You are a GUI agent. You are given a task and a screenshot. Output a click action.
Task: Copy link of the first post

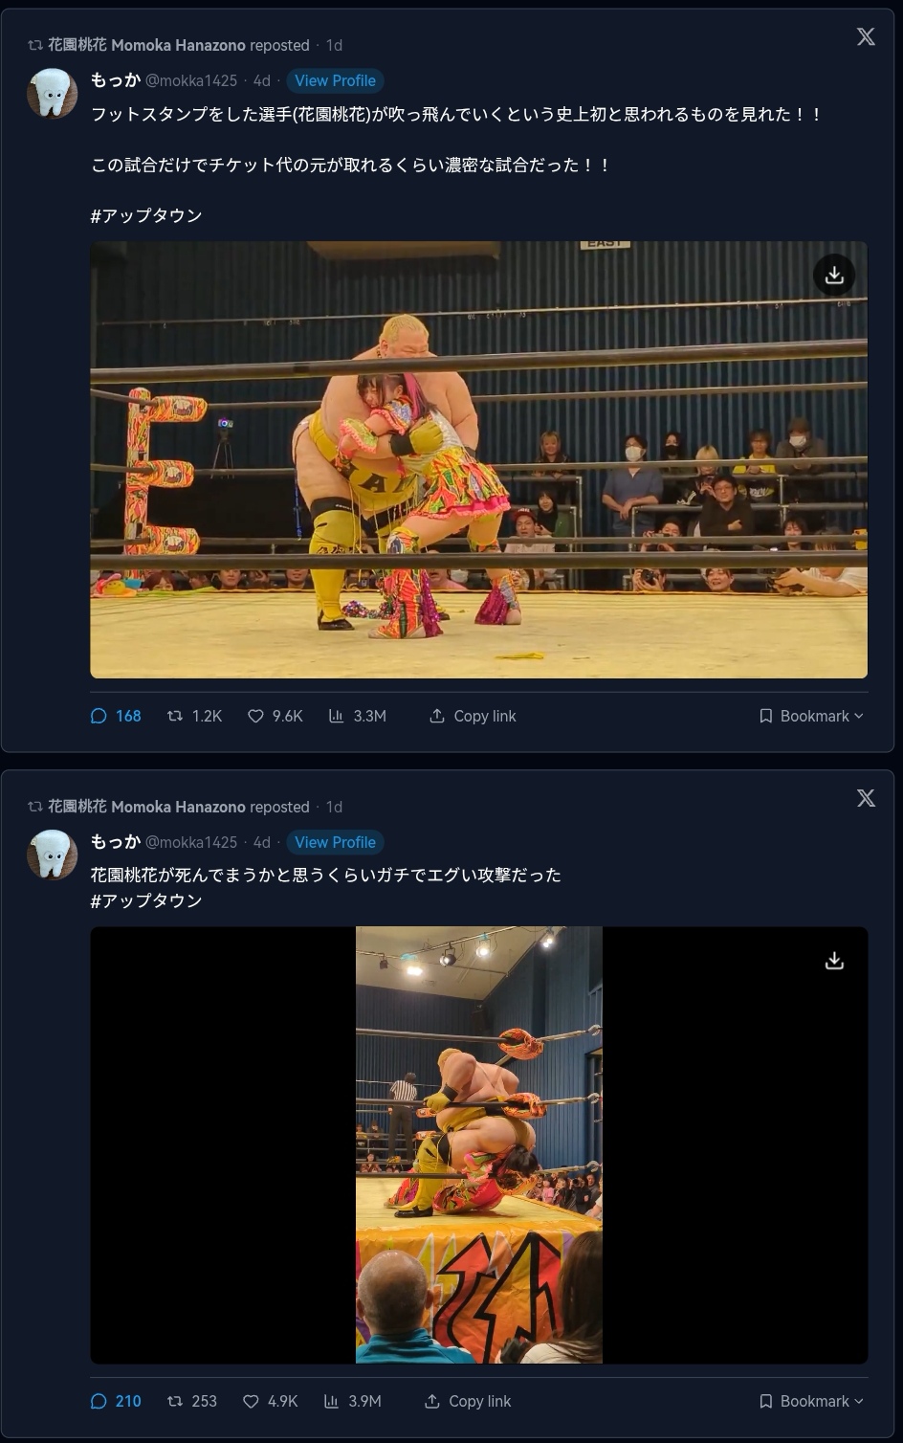coord(473,716)
